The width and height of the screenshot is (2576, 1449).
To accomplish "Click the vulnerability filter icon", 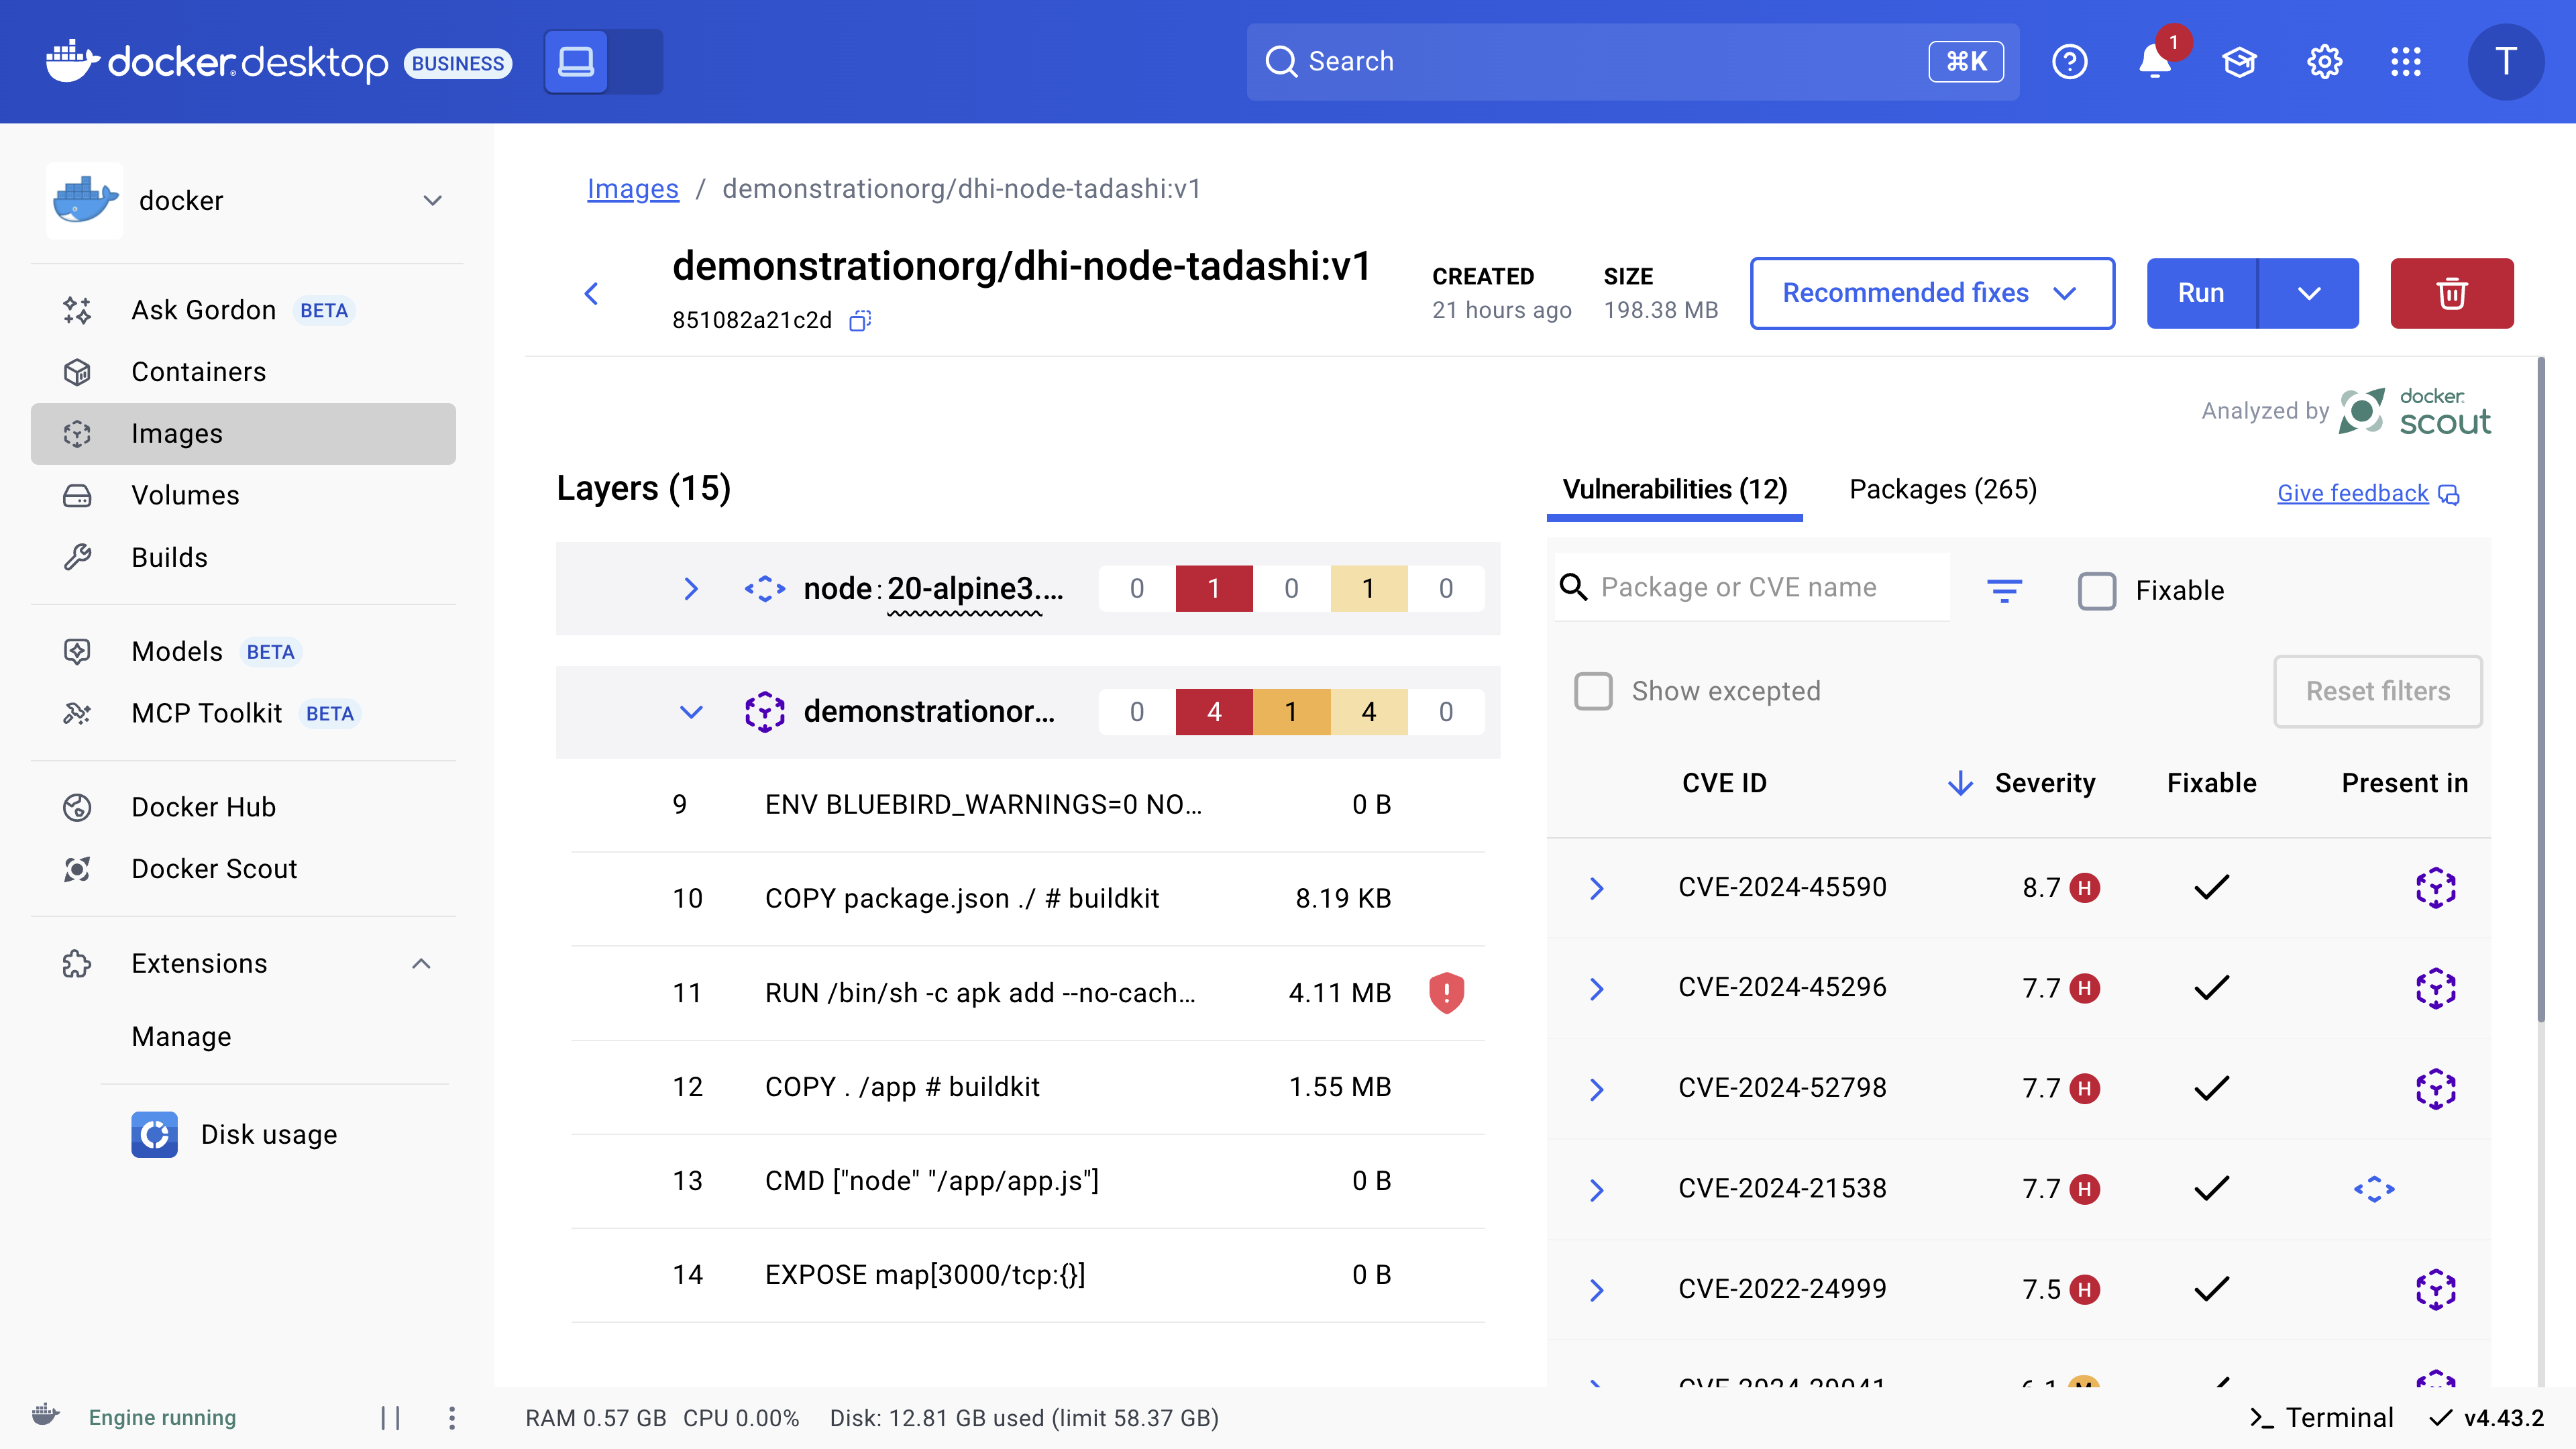I will pos(2004,590).
